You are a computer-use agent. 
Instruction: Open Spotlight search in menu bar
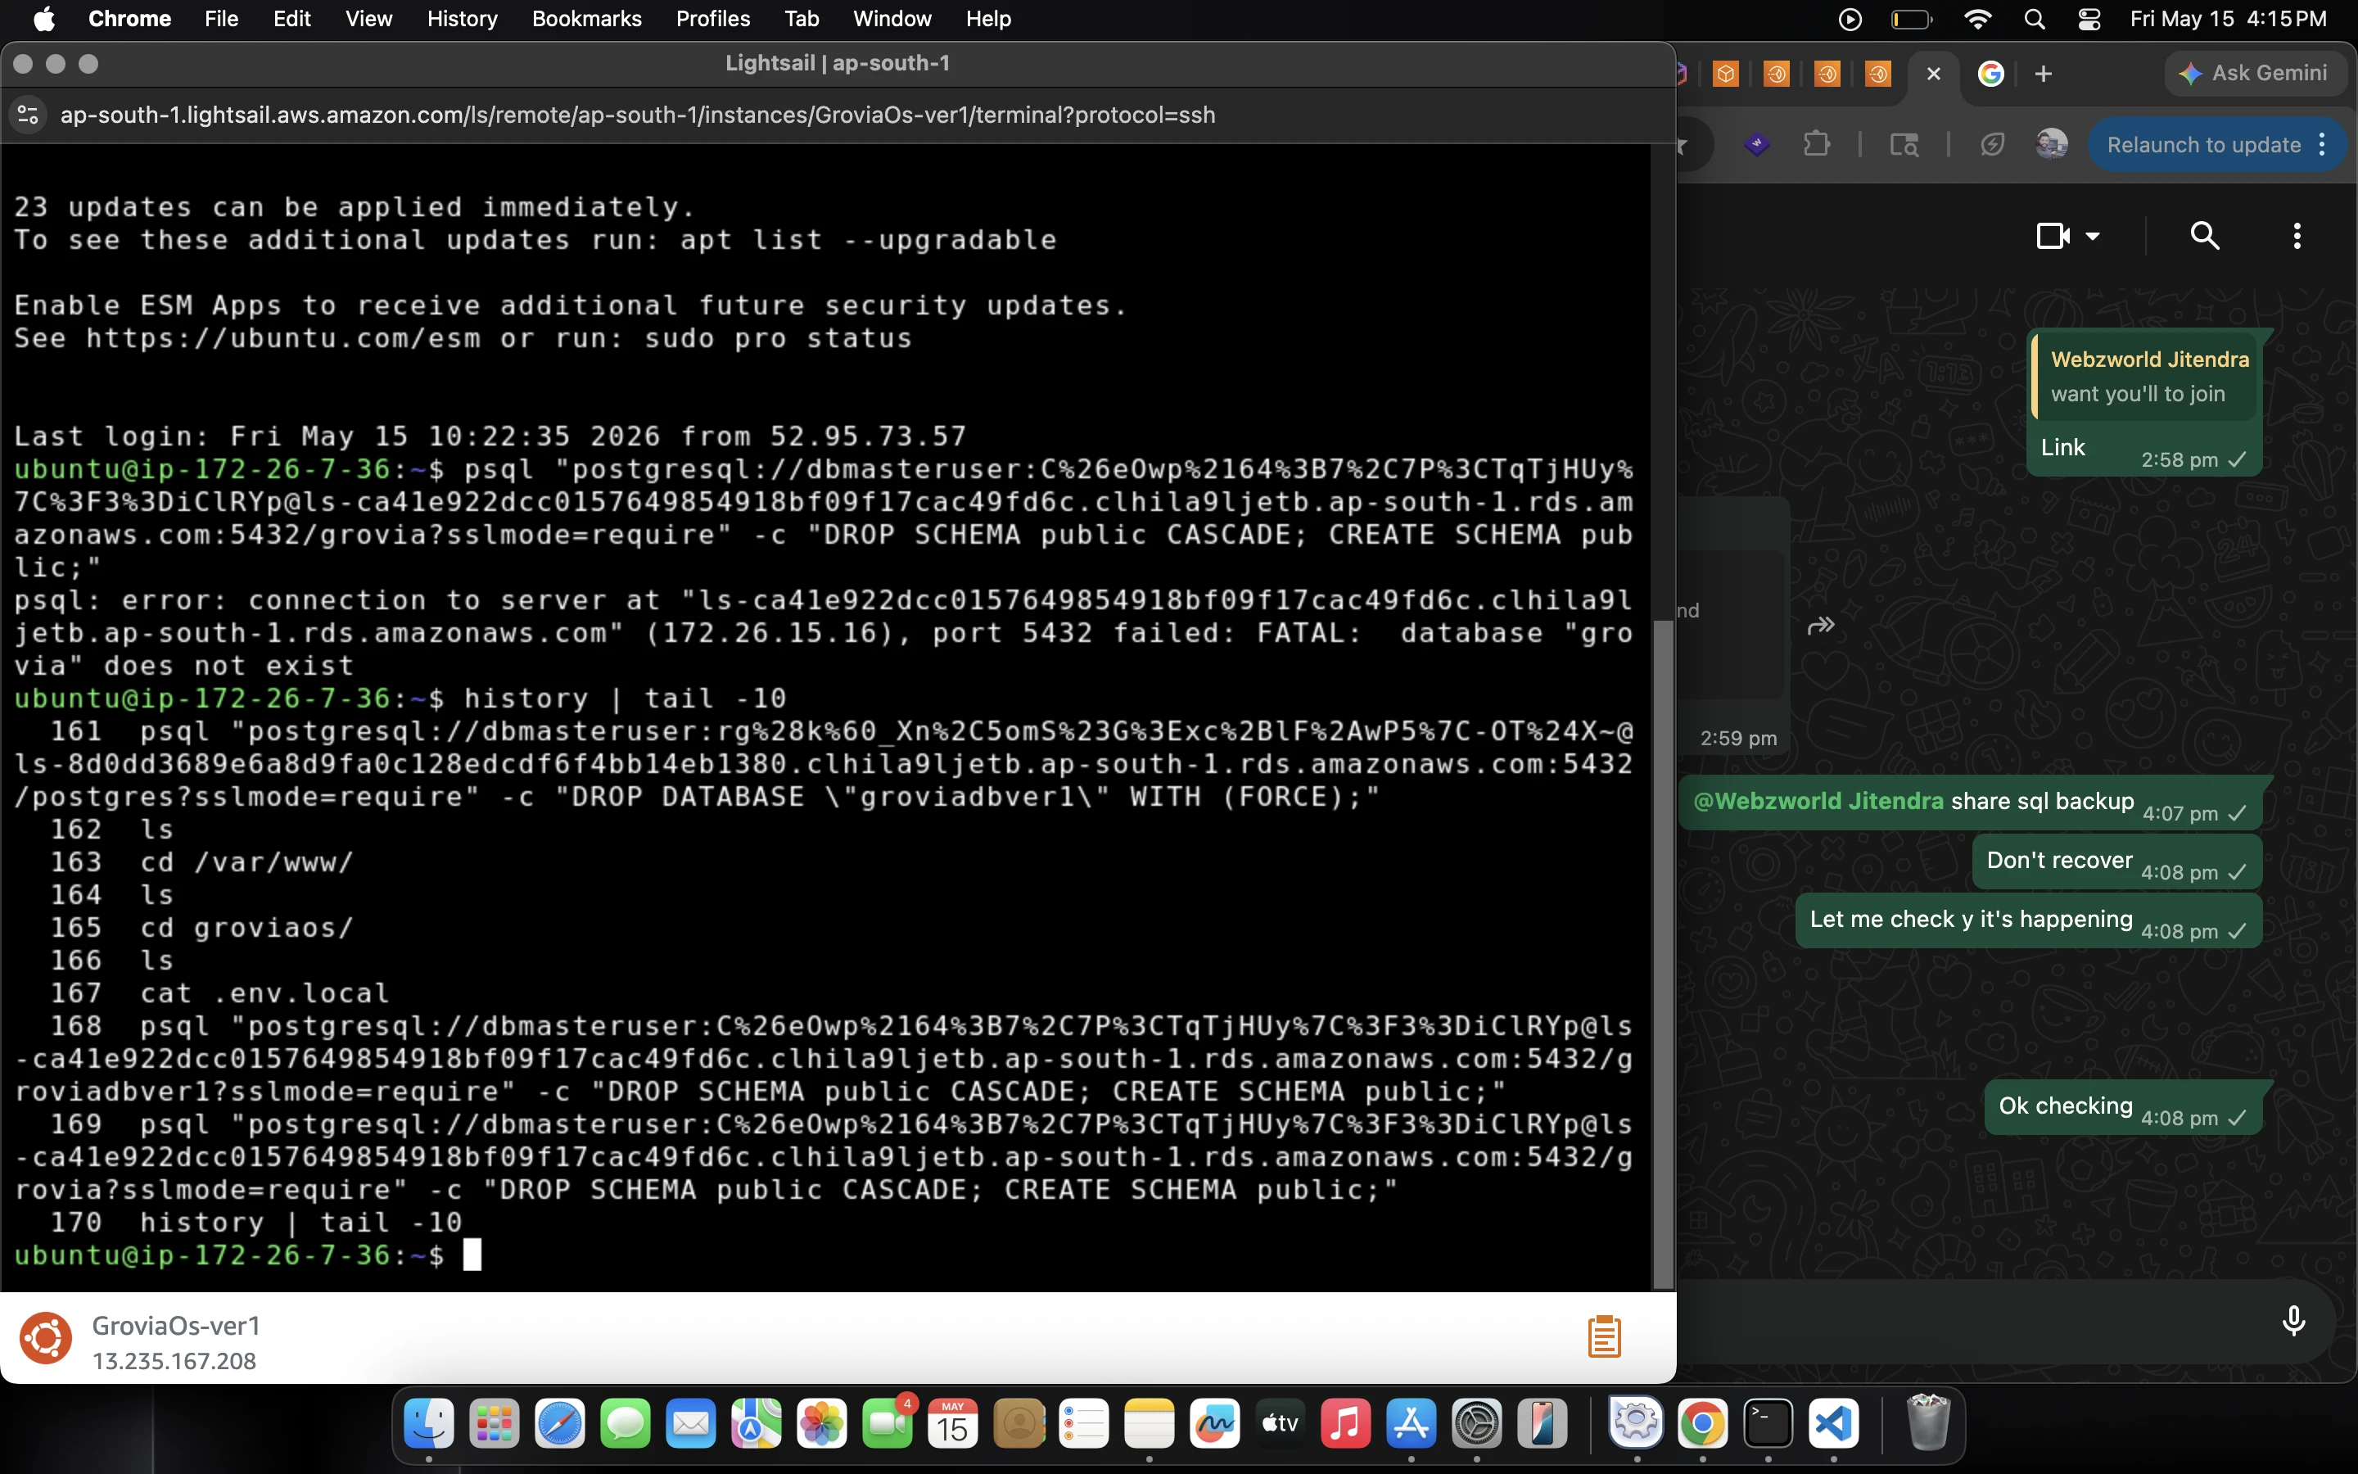pos(2035,19)
